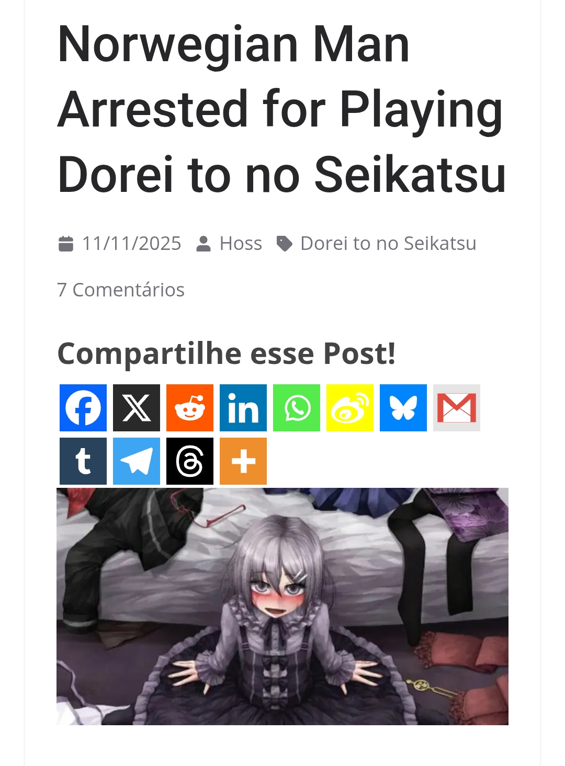Click the article title heading
Screen dimensions: 565x766
click(x=282, y=109)
